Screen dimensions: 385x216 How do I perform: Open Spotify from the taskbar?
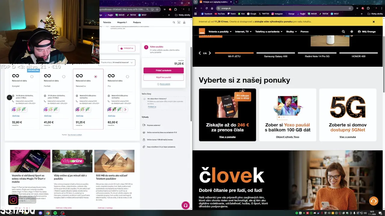pos(55,213)
